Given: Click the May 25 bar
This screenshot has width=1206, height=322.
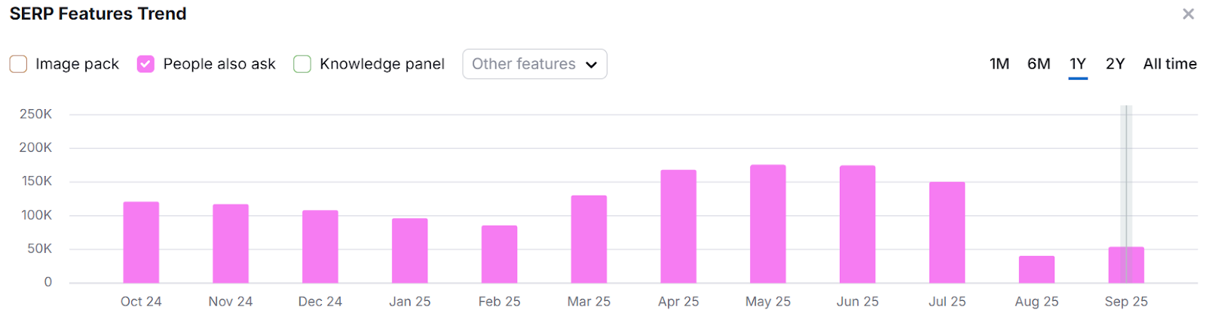Looking at the screenshot, I should click(768, 224).
